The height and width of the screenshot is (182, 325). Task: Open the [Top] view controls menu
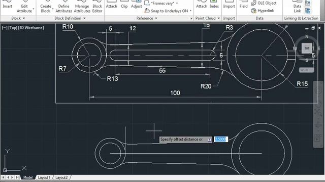pyautogui.click(x=13, y=27)
